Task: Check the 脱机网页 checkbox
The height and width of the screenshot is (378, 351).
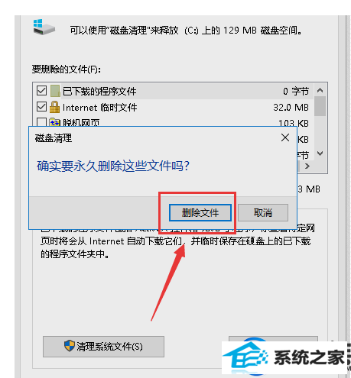Action: pyautogui.click(x=41, y=122)
